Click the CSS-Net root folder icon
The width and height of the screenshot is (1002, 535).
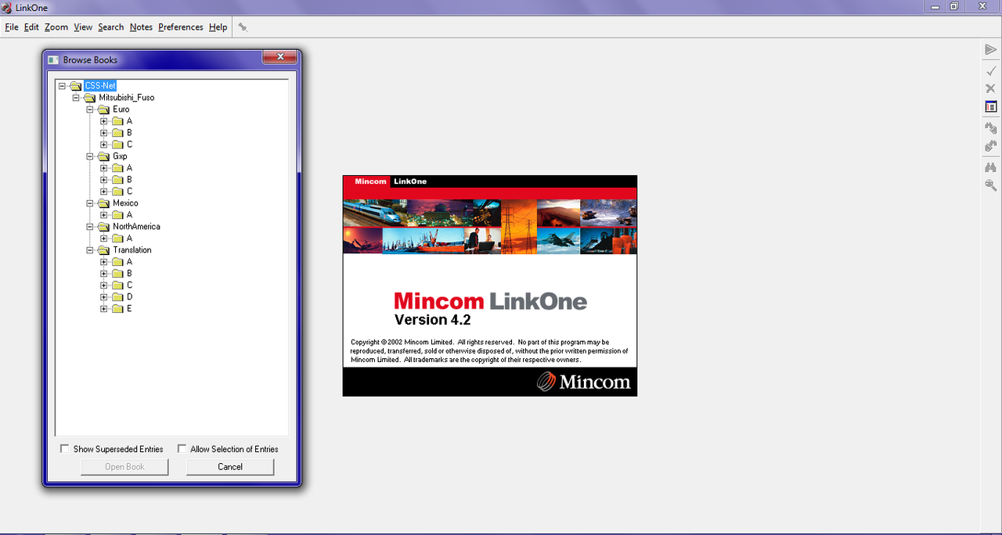pos(76,86)
